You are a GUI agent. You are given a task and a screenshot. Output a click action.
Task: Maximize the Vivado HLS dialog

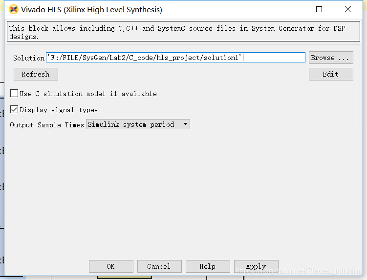click(319, 9)
